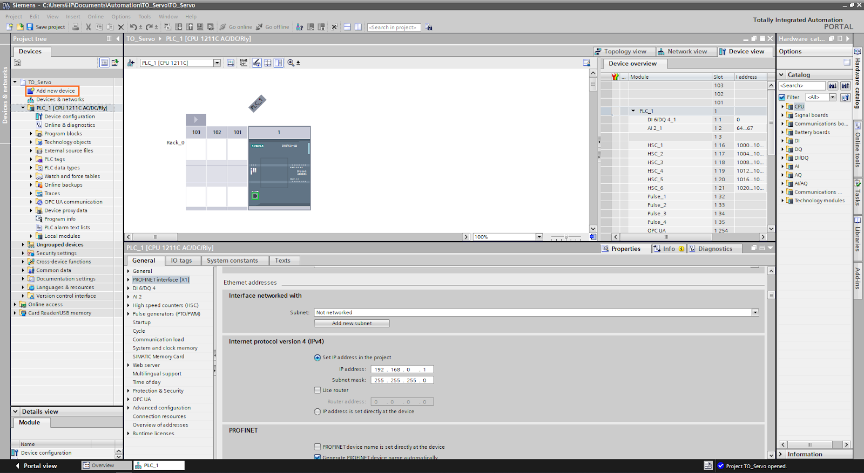This screenshot has height=473, width=864.
Task: Open the 100% zoom level dropdown
Action: pyautogui.click(x=539, y=237)
